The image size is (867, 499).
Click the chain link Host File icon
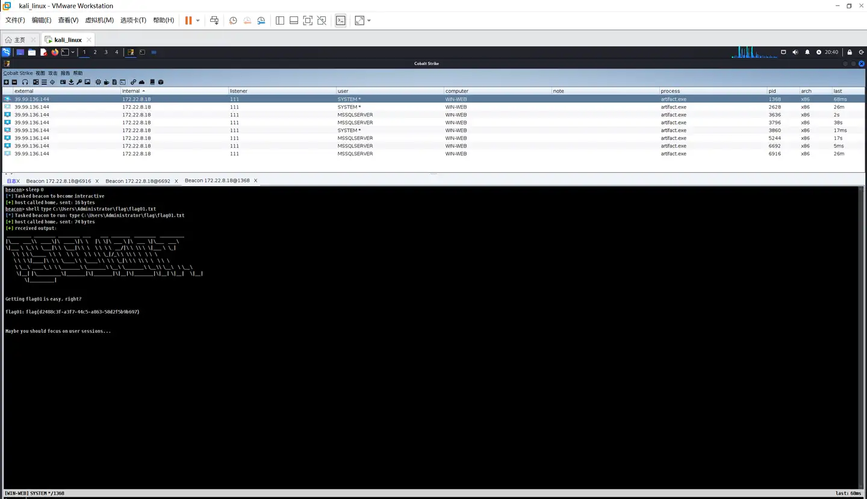click(134, 82)
